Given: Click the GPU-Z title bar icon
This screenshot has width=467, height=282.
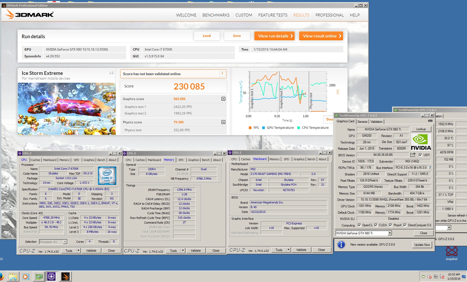Looking at the screenshot, I should [x=337, y=115].
